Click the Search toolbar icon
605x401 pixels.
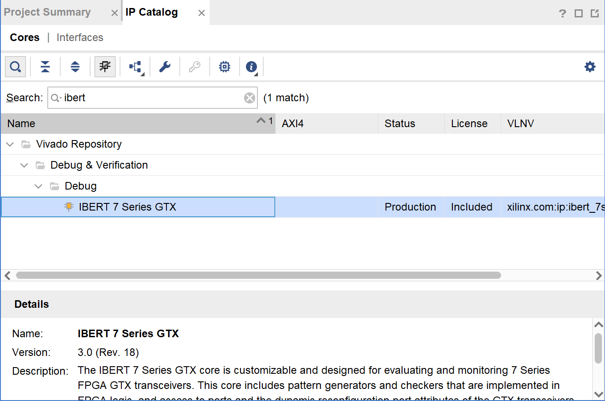(15, 67)
